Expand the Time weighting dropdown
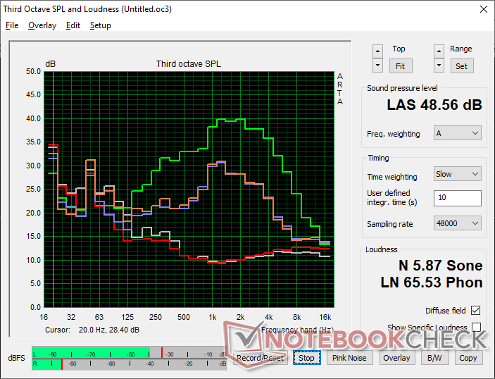This screenshot has height=379, width=495. [458, 174]
